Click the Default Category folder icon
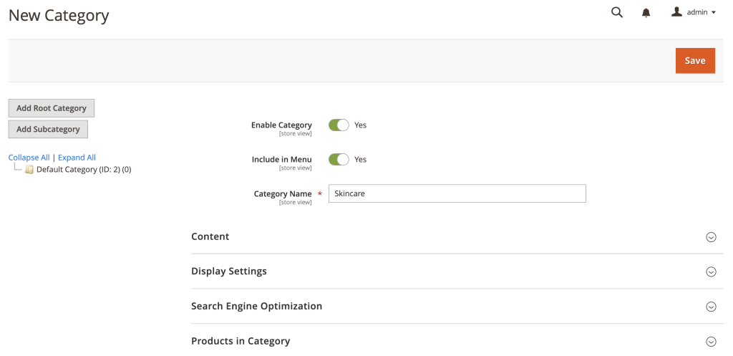Screen dimensions: 733x356 29,170
